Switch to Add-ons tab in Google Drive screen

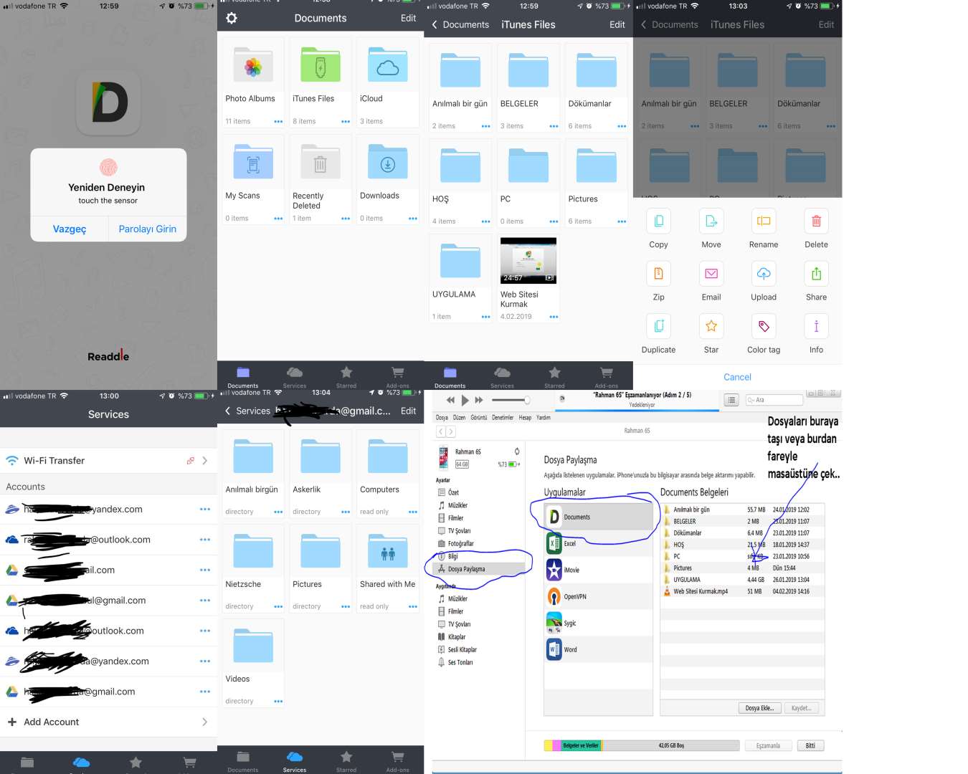pyautogui.click(x=397, y=761)
